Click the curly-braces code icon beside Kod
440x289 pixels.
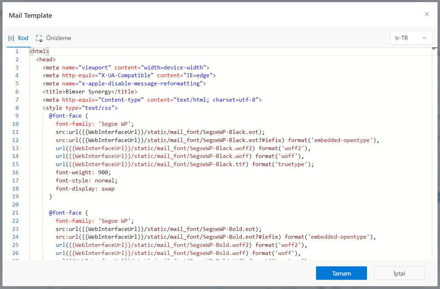(11, 38)
